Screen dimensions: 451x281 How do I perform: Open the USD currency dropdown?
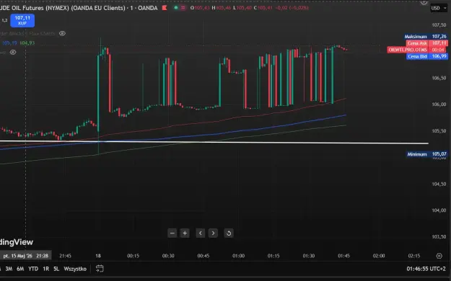point(439,8)
